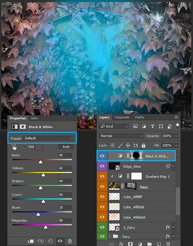
Task: Clip adjustment to layer below in Properties footer
Action: coord(31,241)
